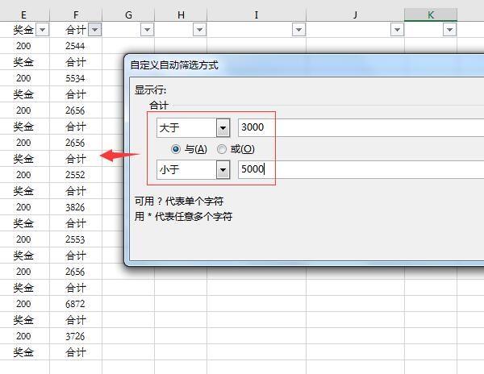The height and width of the screenshot is (374, 484).
Task: Expand the 小于 comparison operator combo box
Action: click(223, 169)
